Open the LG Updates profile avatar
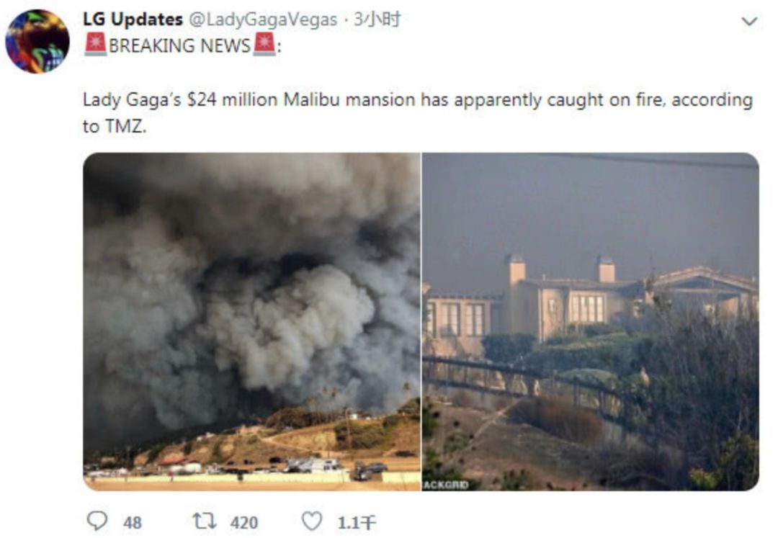778x538 pixels. (x=37, y=41)
